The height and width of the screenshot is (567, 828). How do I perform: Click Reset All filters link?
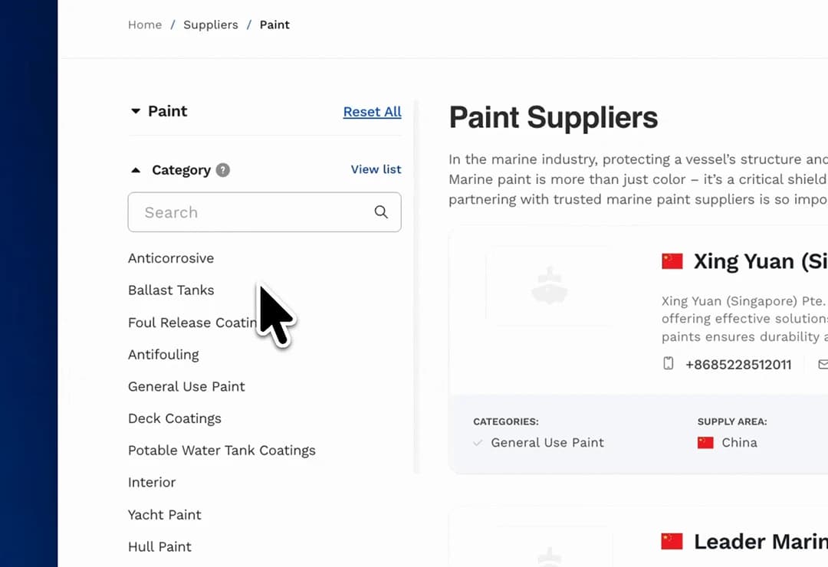372,112
